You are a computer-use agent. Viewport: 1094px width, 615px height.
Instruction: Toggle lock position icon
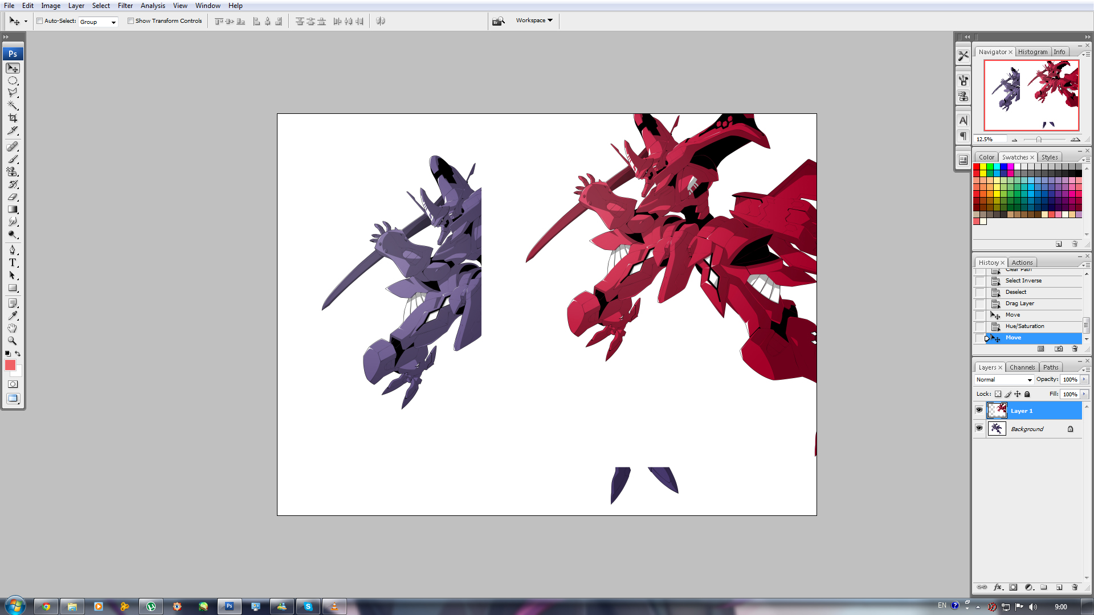click(1018, 394)
